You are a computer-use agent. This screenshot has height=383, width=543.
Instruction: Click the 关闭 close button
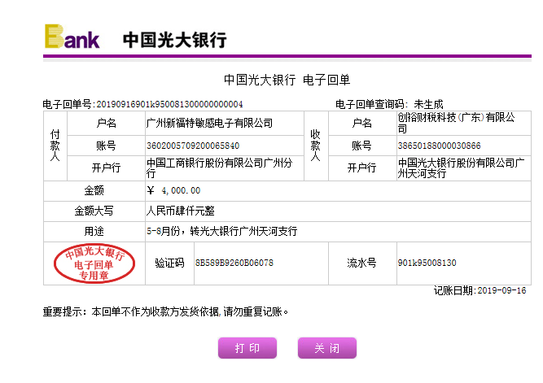point(327,348)
